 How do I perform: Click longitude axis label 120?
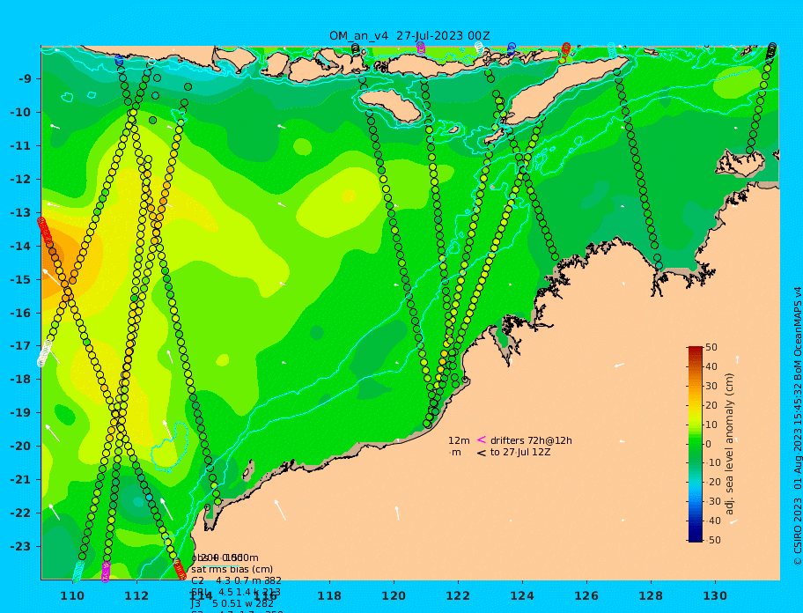click(x=394, y=596)
